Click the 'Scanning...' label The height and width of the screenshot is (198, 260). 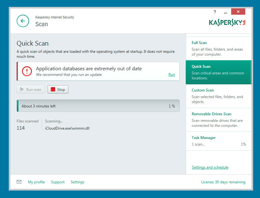coord(54,121)
